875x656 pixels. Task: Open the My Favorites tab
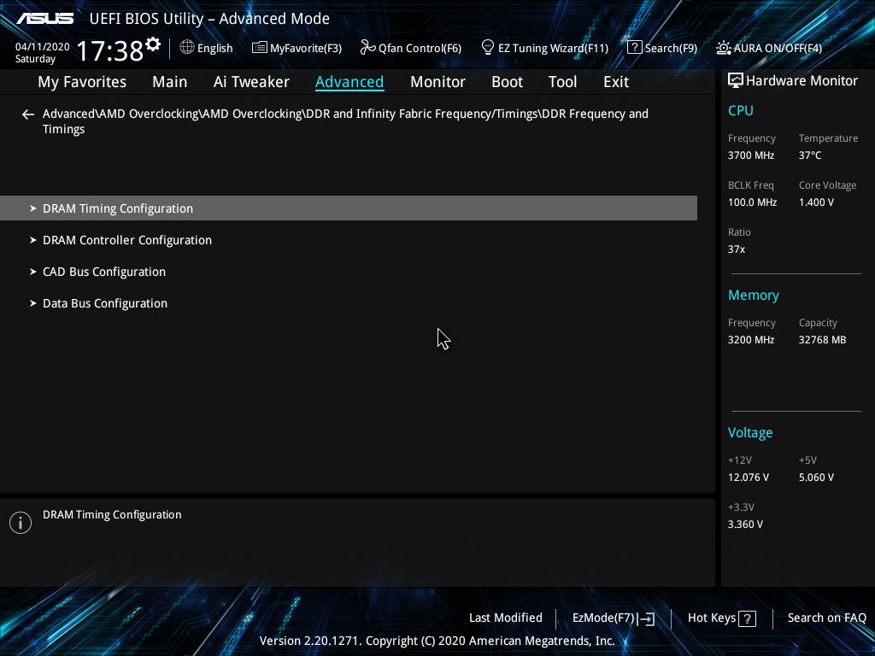tap(82, 82)
